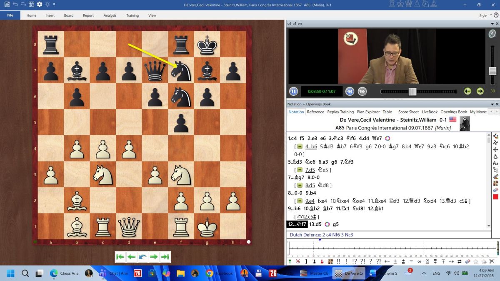The width and height of the screenshot is (500, 281).
Task: Open the Style dropdown menu
Action: [485, 15]
